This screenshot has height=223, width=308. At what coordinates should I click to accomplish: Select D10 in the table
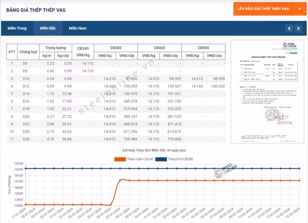tap(26, 79)
